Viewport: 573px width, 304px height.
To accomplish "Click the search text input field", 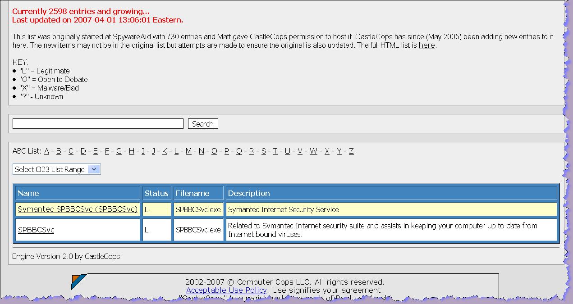I will tap(98, 124).
